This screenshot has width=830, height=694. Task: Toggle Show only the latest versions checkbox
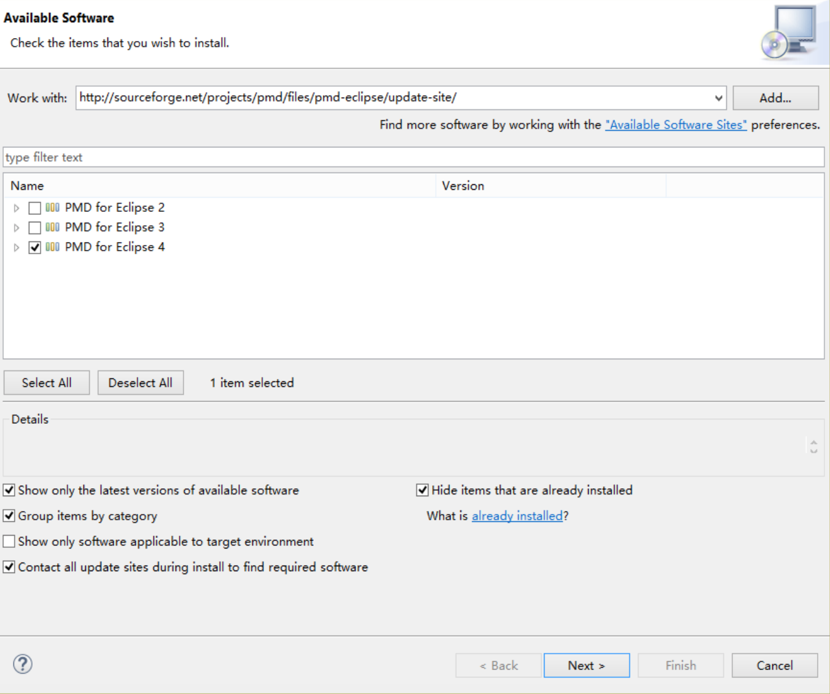[x=9, y=490]
